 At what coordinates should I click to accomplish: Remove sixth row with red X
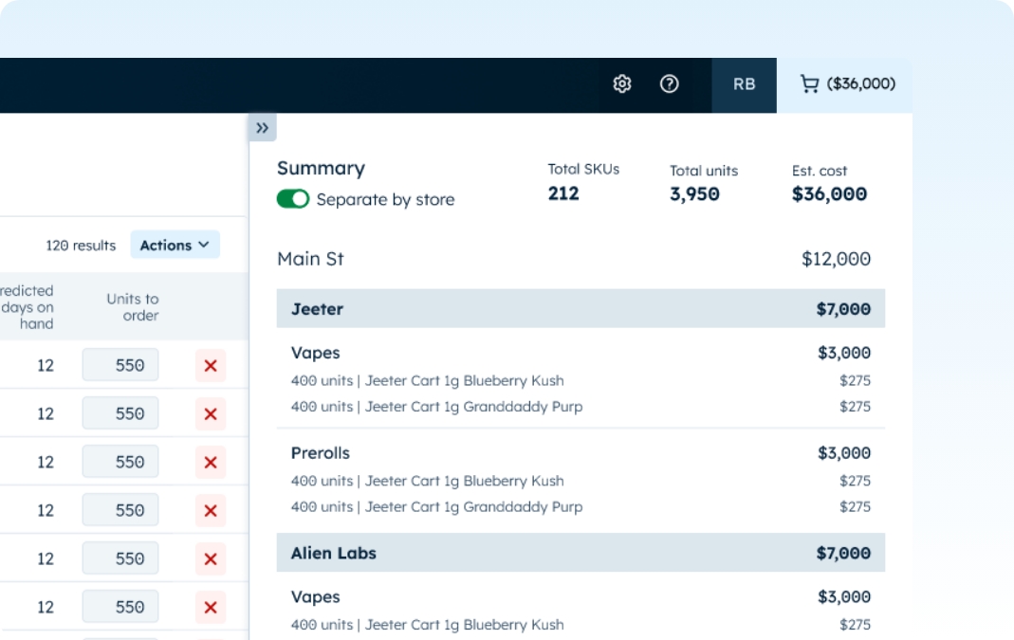(211, 608)
